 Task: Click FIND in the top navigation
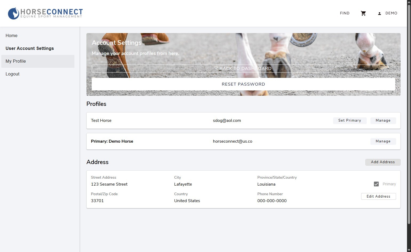coord(345,13)
